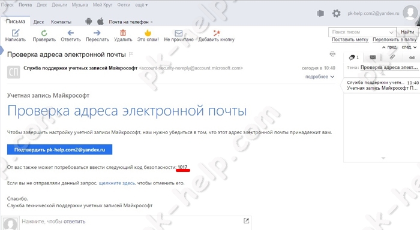Open the Apple mobile app icon
The image size is (420, 230).
point(100,22)
